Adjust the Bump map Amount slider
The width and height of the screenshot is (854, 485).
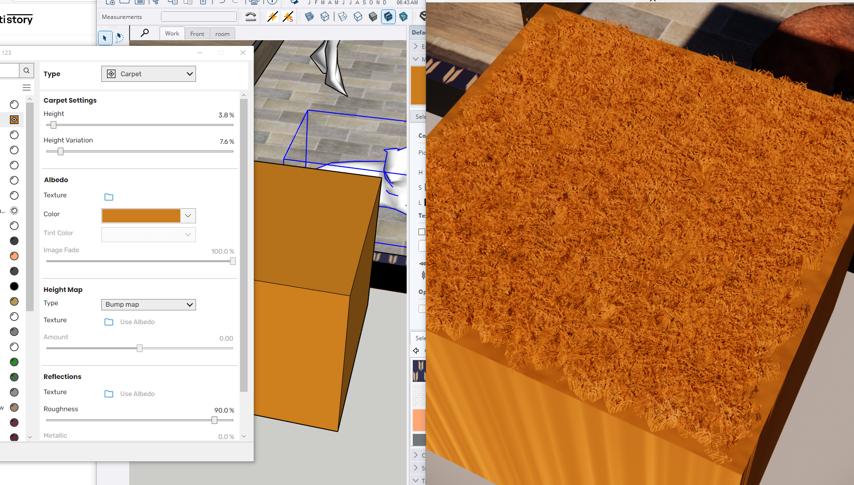[140, 348]
